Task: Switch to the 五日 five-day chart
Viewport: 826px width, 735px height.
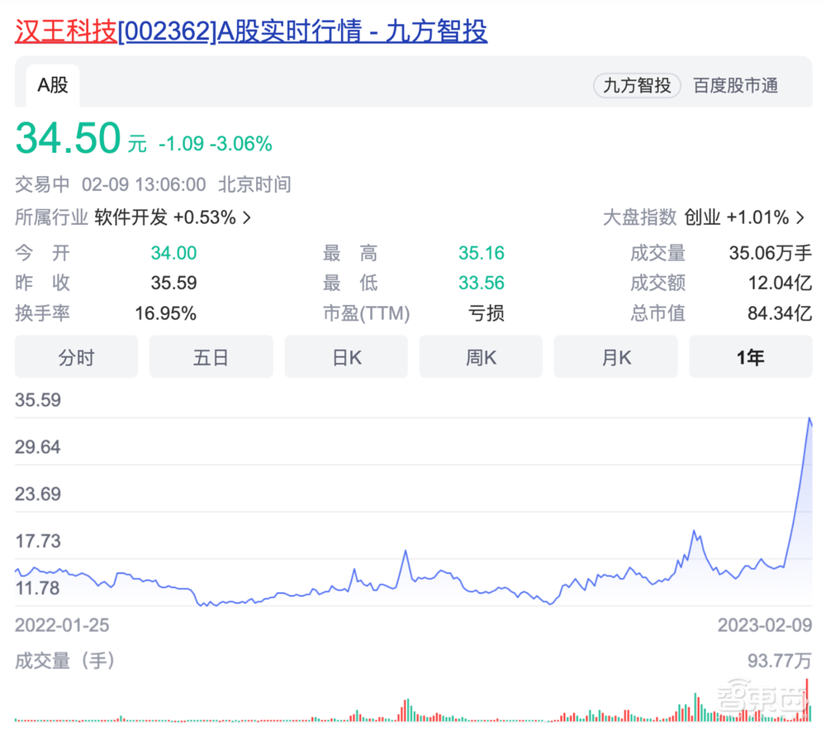Action: tap(211, 356)
